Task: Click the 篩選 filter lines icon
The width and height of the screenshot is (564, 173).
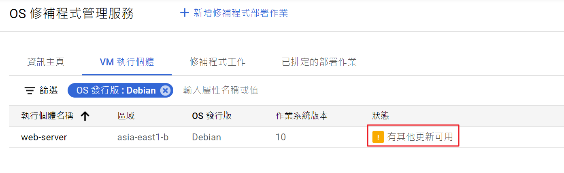Action: coord(30,90)
